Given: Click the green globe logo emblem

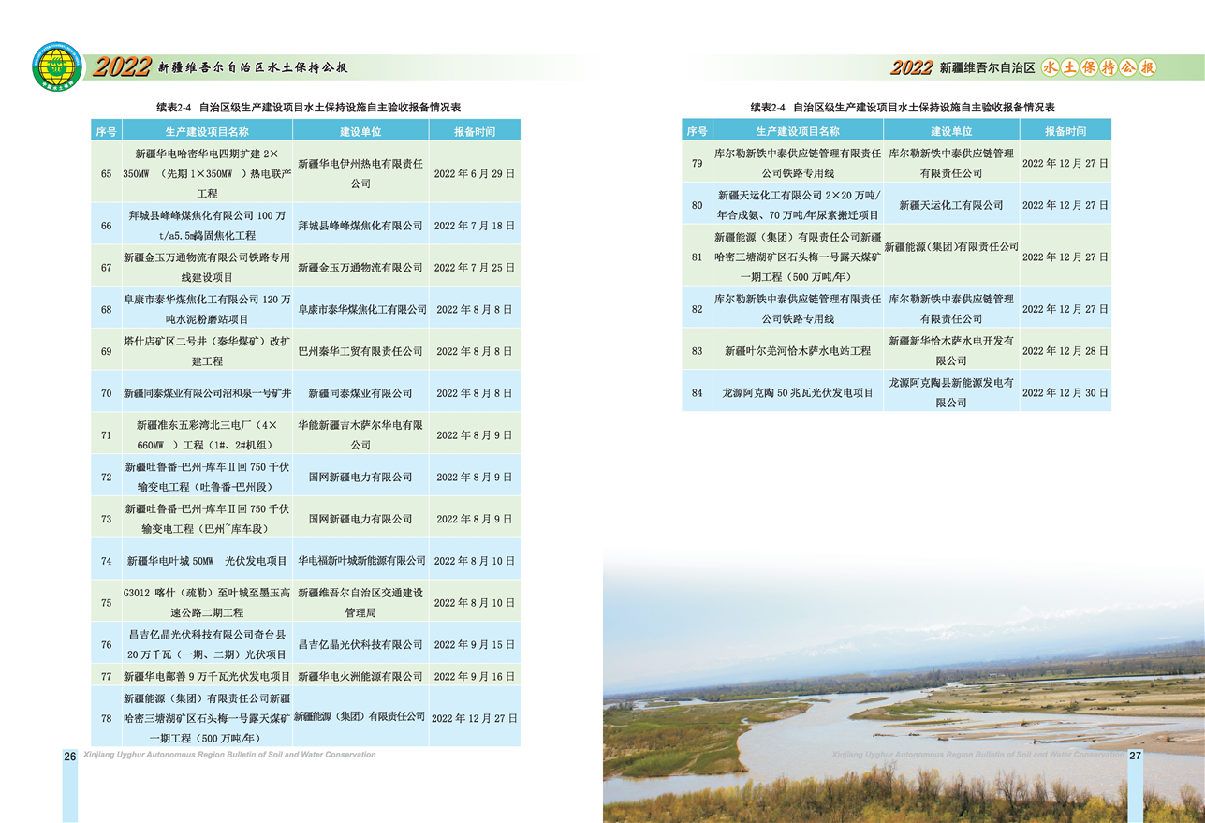Looking at the screenshot, I should (x=57, y=66).
